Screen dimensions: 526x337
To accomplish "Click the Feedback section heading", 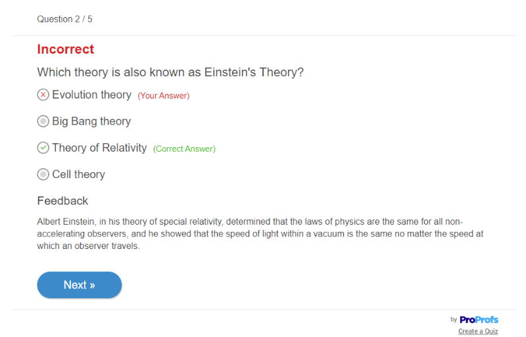I will pyautogui.click(x=62, y=201).
